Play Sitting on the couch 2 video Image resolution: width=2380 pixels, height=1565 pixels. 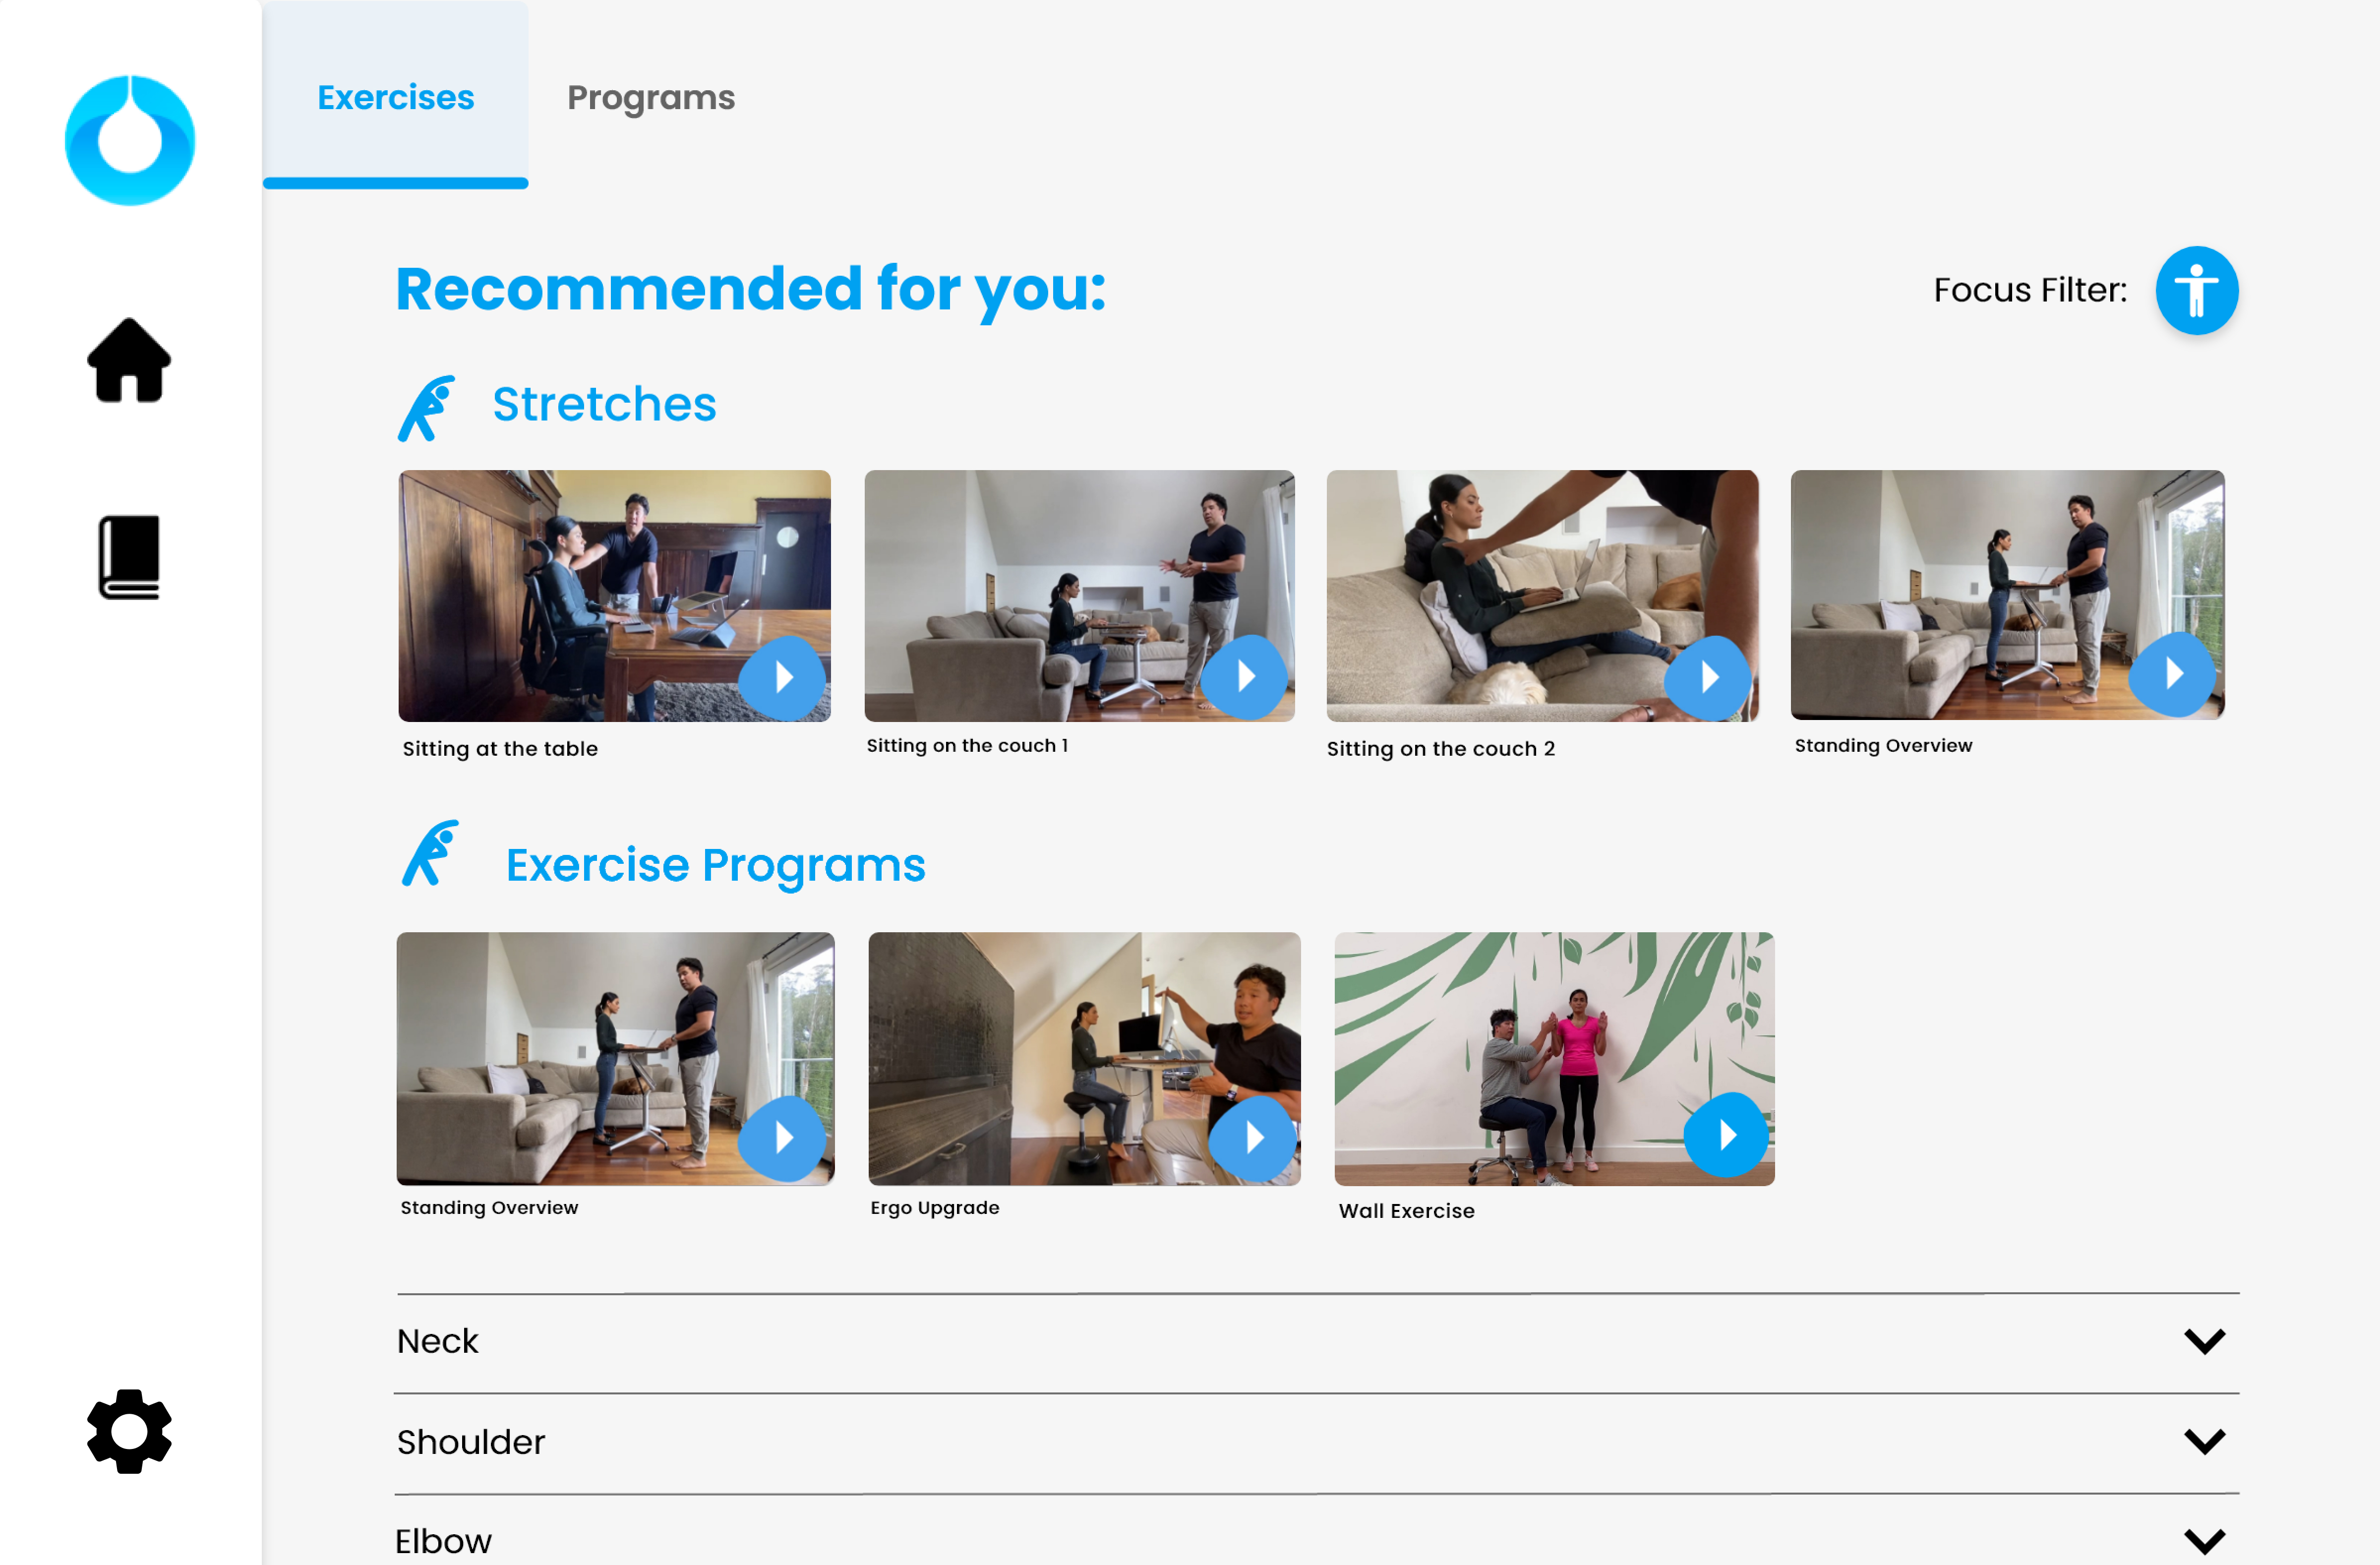pyautogui.click(x=1708, y=678)
